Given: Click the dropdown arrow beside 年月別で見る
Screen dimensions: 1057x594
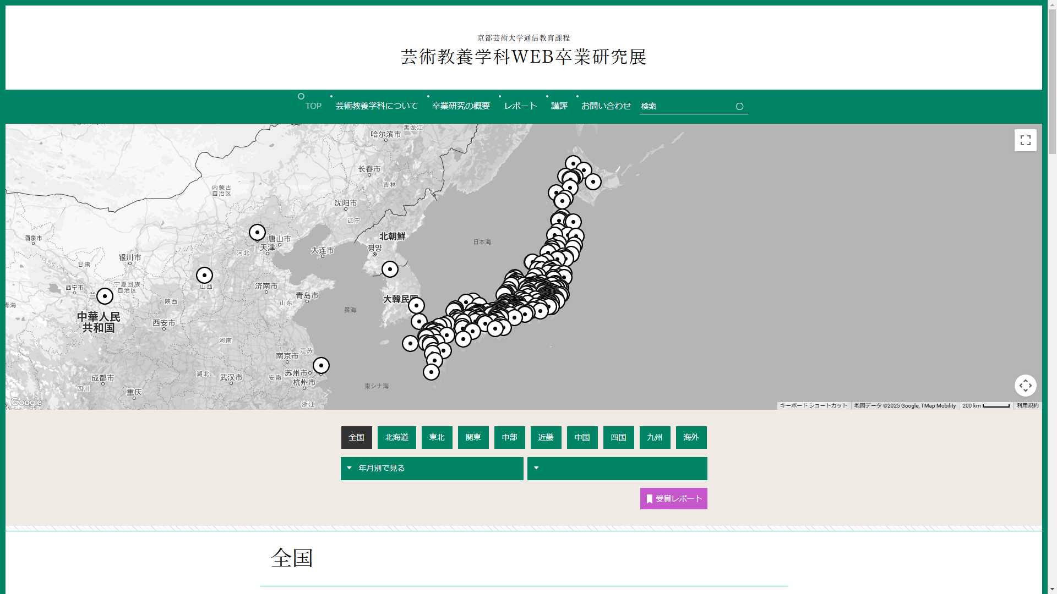Looking at the screenshot, I should [x=349, y=468].
